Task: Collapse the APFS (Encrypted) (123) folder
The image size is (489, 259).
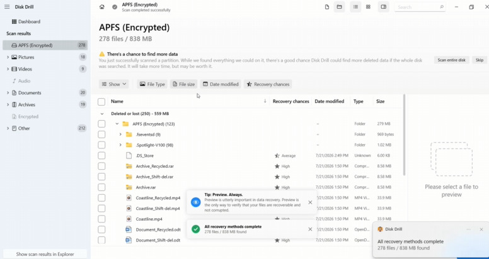Action: coord(117,124)
